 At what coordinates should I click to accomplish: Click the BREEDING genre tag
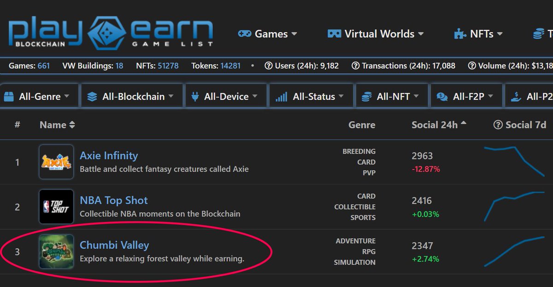pos(359,151)
